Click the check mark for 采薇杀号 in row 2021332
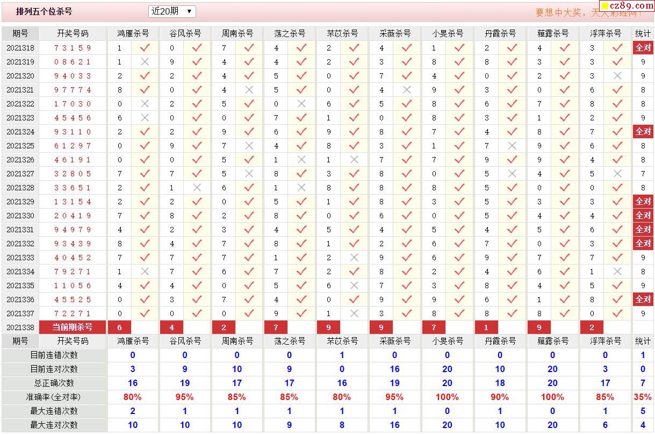Screen dimensions: 655x435 pyautogui.click(x=407, y=244)
